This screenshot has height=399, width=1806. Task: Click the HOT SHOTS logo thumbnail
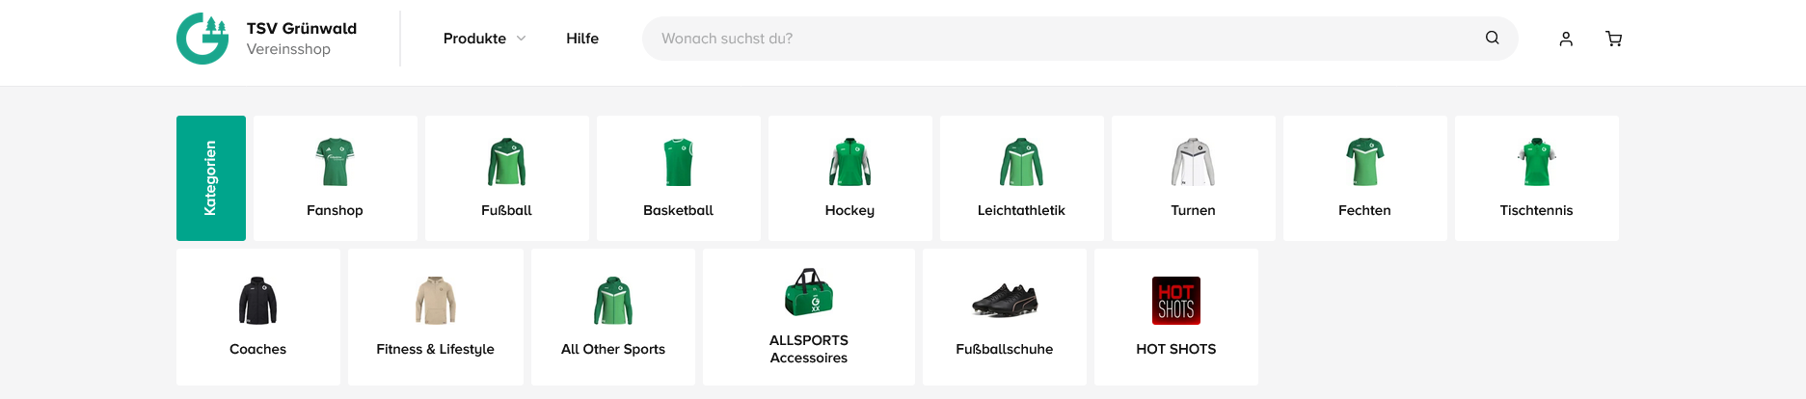tap(1175, 301)
